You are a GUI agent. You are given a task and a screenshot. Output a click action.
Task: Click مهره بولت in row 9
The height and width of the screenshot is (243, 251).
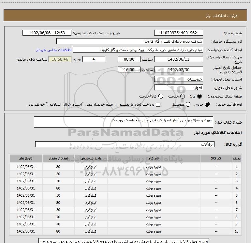point(154,224)
